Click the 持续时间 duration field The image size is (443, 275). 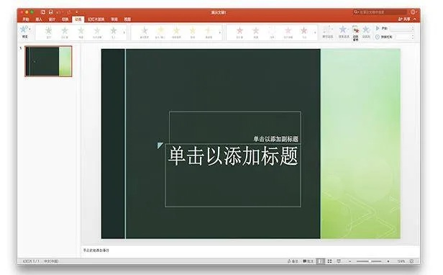tap(403, 37)
